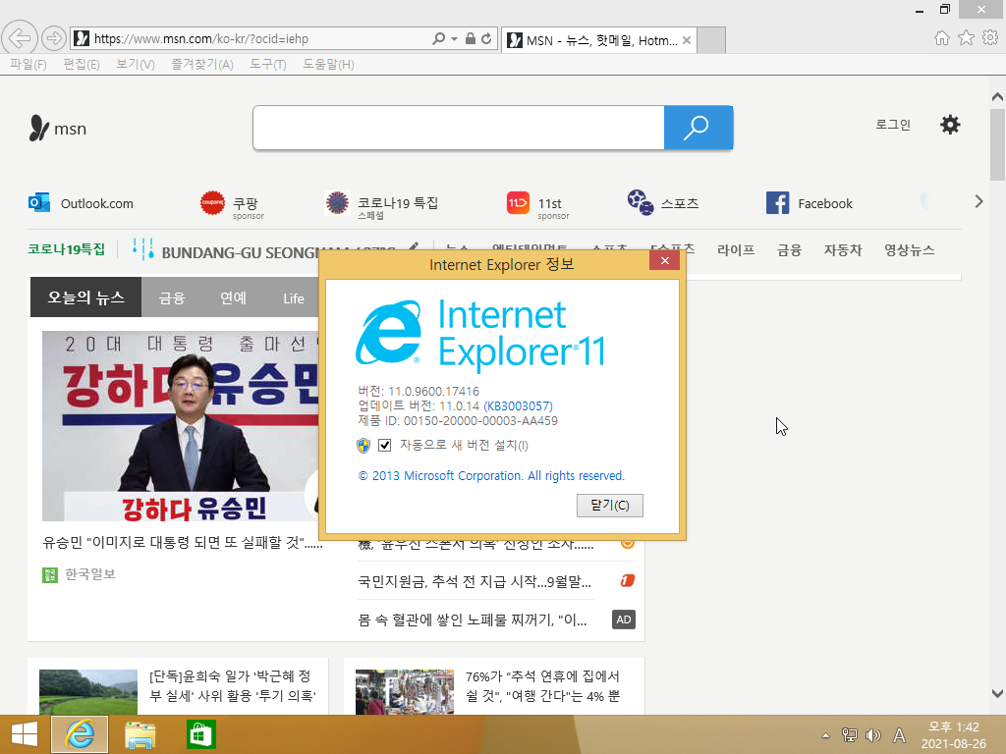Click the 로그인 link
The image size is (1006, 754).
(x=892, y=125)
